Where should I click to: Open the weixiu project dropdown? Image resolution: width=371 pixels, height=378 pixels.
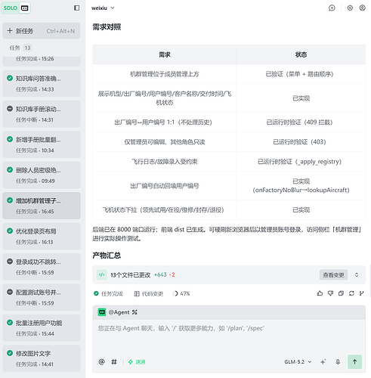click(x=103, y=8)
